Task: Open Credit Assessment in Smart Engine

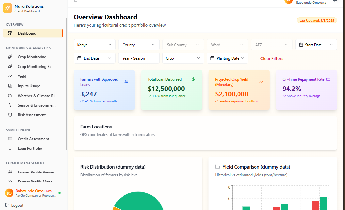Action: click(33, 139)
